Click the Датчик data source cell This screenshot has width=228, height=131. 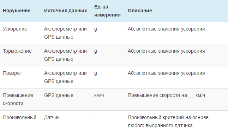52,117
